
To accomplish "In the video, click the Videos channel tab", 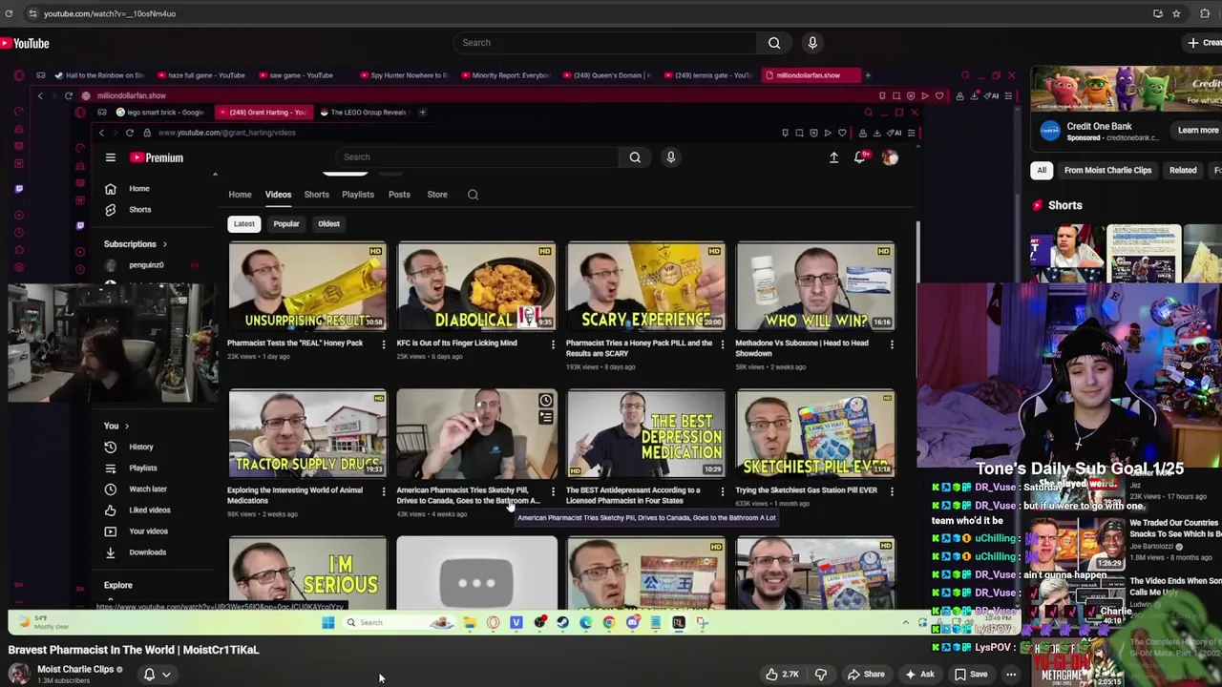I will pos(278,195).
